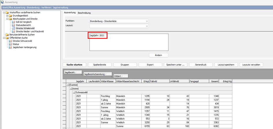Collapse the Schwarzwild group row
The image size is (273, 129).
[74, 92]
